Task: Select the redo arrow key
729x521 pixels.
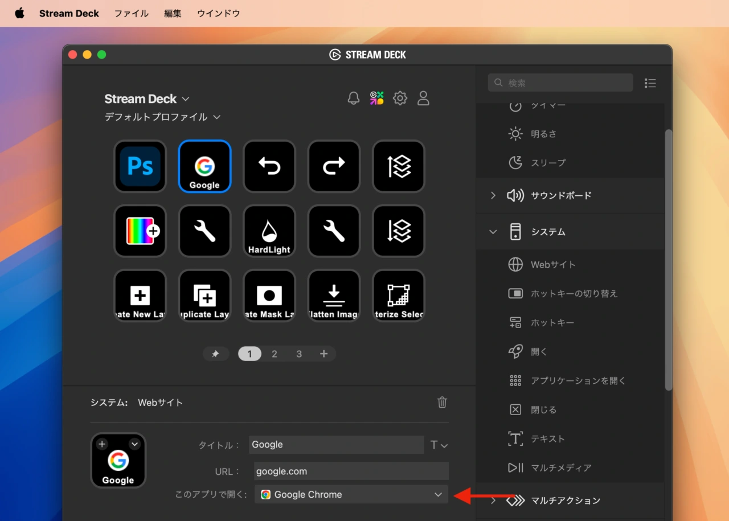Action: (x=334, y=166)
